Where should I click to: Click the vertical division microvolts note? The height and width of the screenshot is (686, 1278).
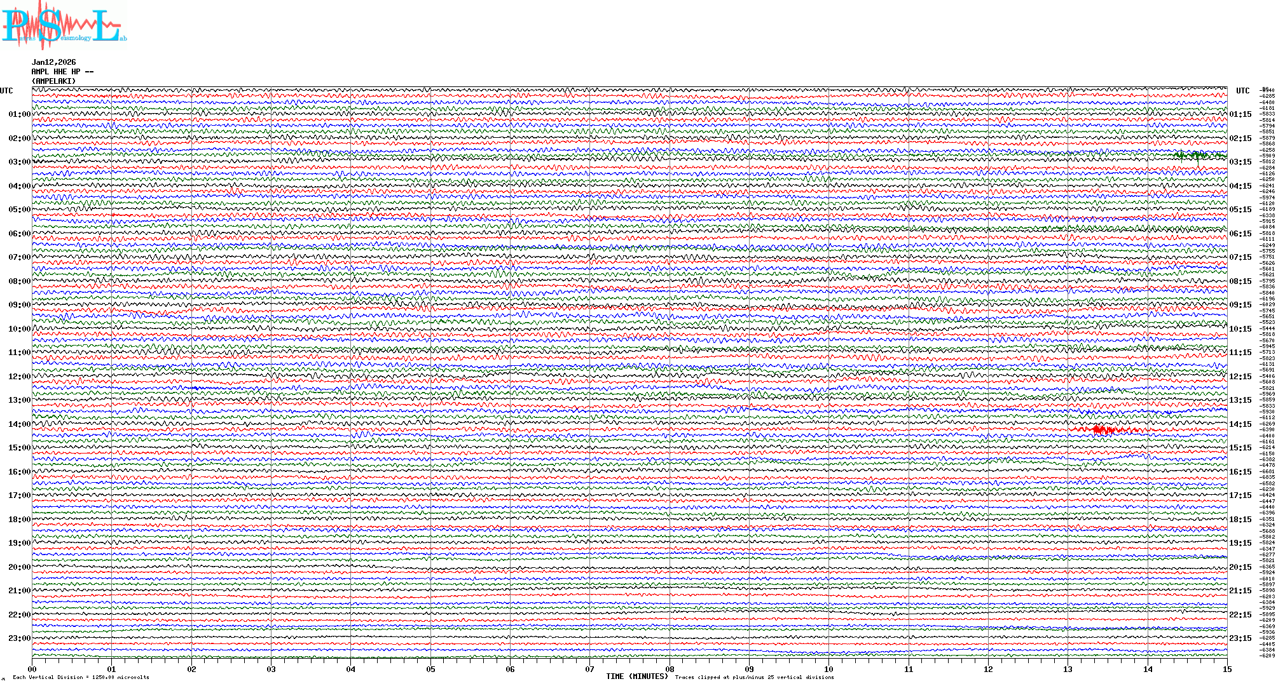[81, 677]
